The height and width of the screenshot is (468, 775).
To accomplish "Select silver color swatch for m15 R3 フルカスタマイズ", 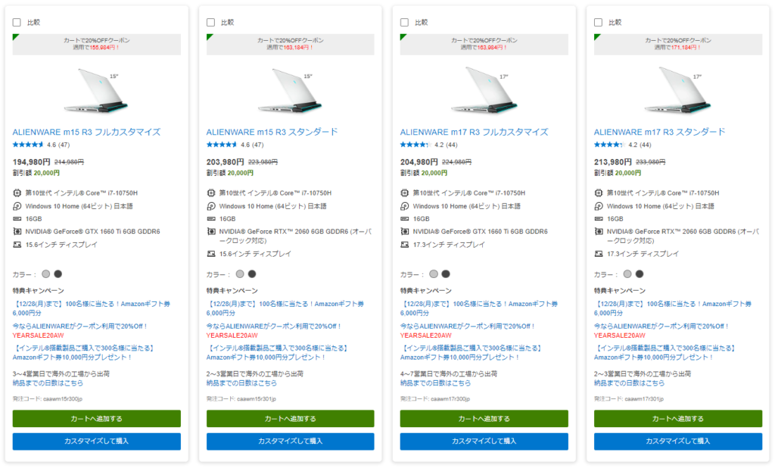I will pyautogui.click(x=46, y=274).
